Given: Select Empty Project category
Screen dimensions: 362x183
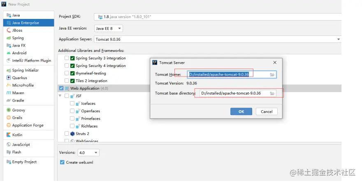Looking at the screenshot, I should [x=29, y=162].
